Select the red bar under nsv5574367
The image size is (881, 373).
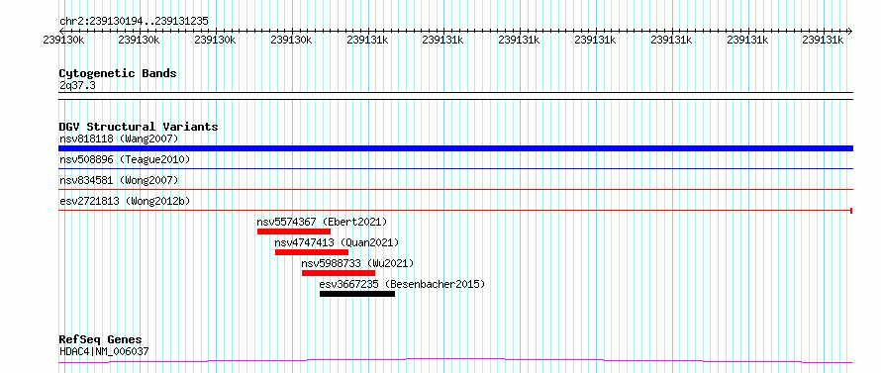(294, 232)
